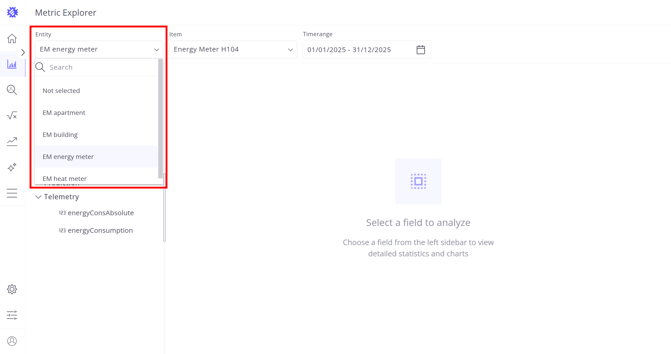Select EM apartment from entity list
The width and height of the screenshot is (671, 354).
pyautogui.click(x=64, y=113)
